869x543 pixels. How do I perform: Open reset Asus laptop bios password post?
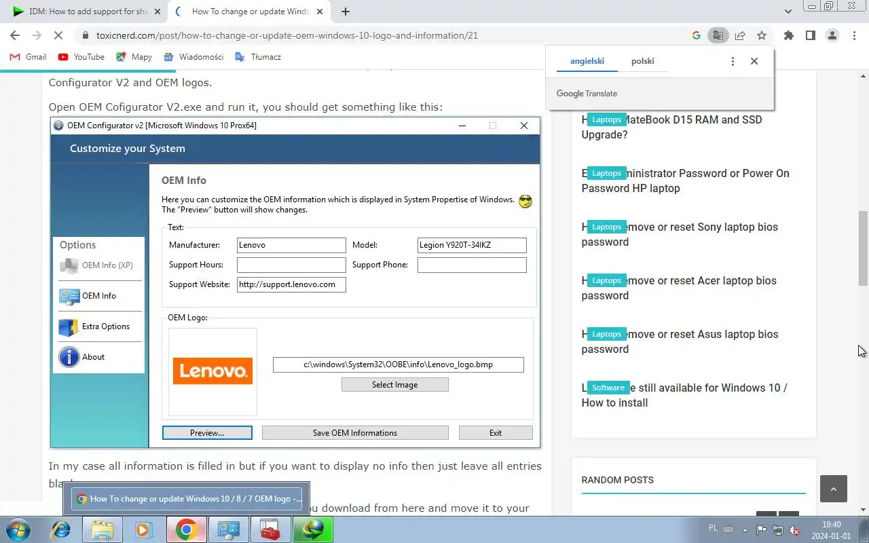(680, 341)
